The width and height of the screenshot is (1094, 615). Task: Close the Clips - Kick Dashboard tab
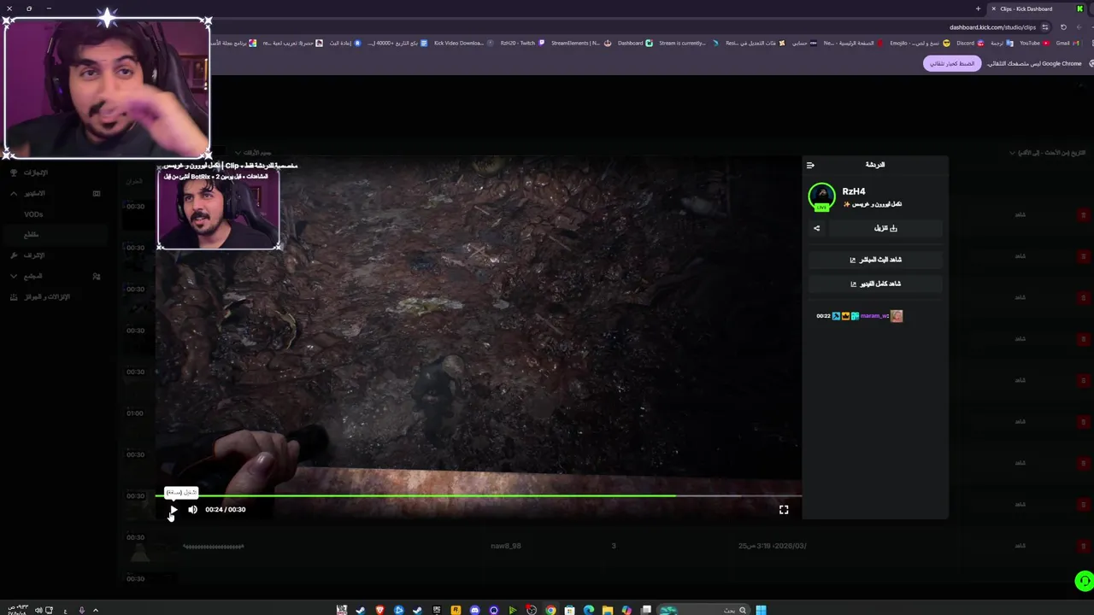[993, 9]
